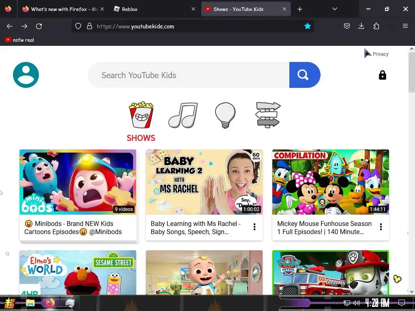Select the Music notes category

(183, 115)
